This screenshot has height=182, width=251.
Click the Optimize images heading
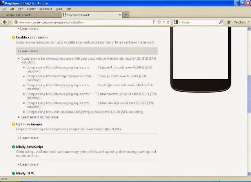pos(29,124)
